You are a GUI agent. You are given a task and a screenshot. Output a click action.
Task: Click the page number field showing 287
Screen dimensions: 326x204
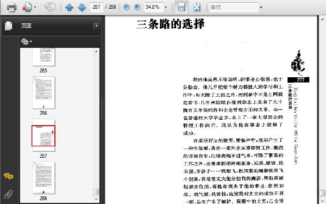point(97,7)
